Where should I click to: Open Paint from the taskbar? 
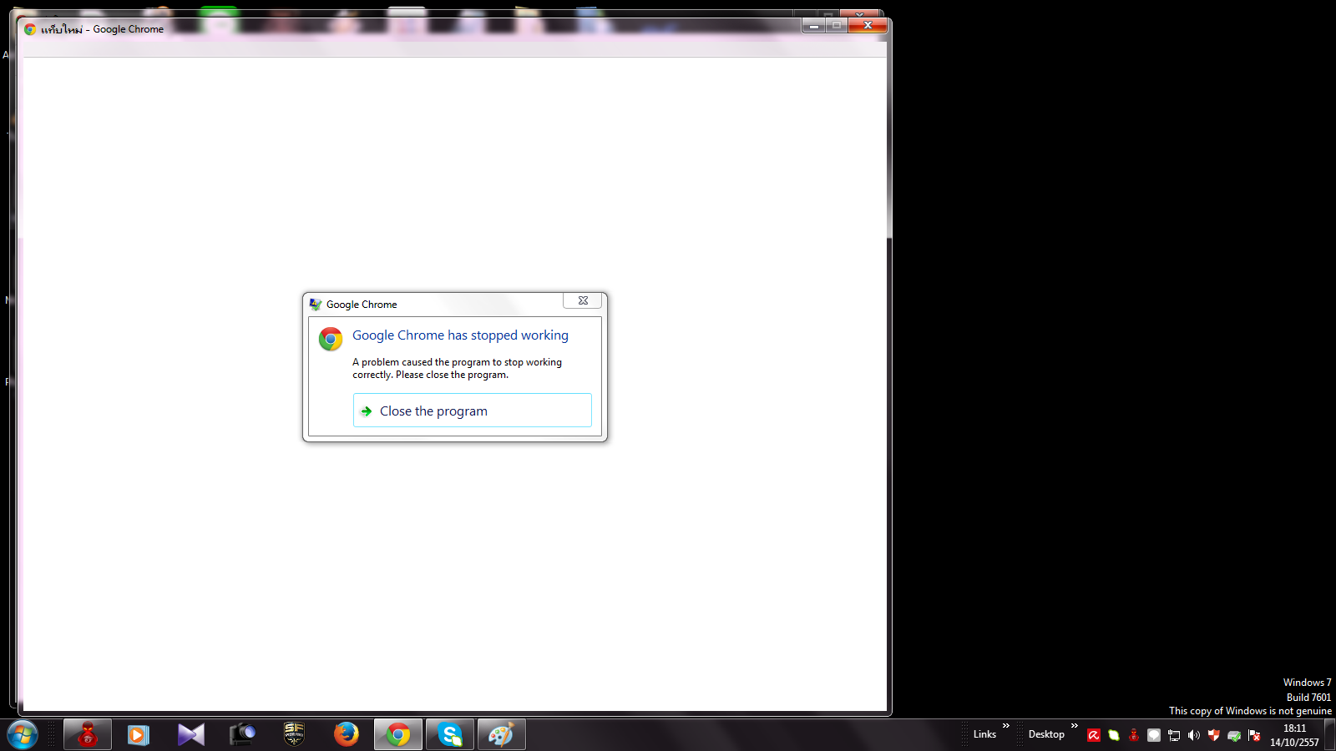coord(502,734)
